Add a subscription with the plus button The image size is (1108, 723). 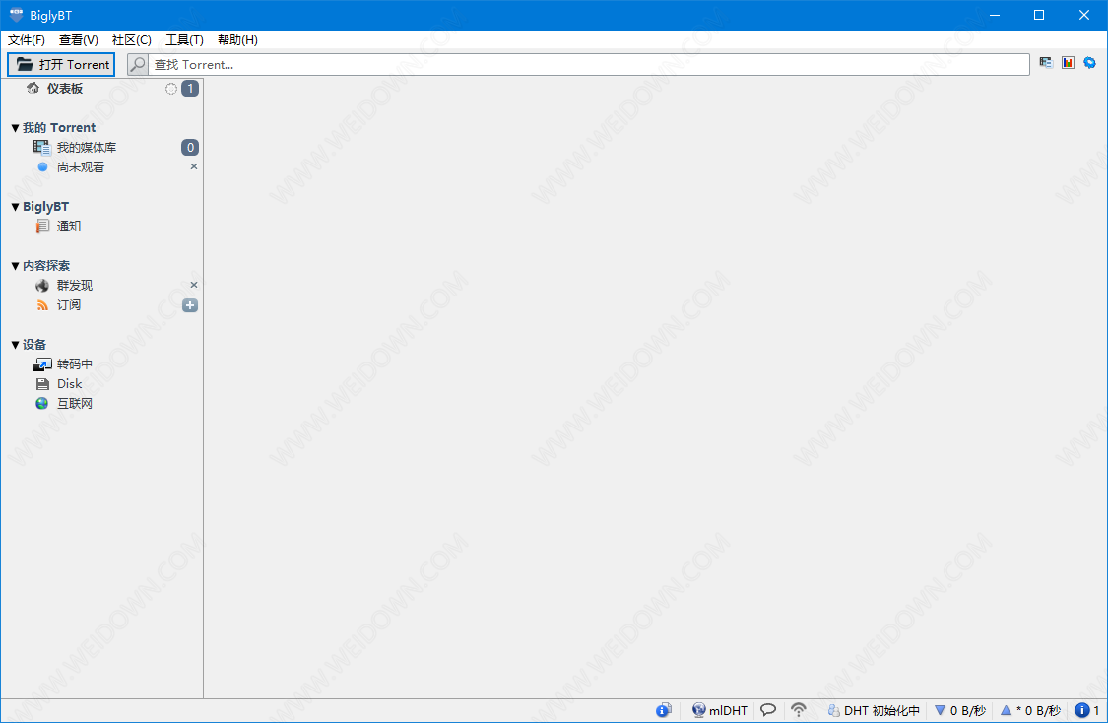click(190, 305)
